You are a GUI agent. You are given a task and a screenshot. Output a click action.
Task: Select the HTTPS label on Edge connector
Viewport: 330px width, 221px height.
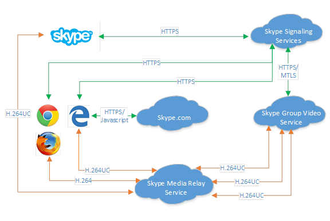point(186,81)
